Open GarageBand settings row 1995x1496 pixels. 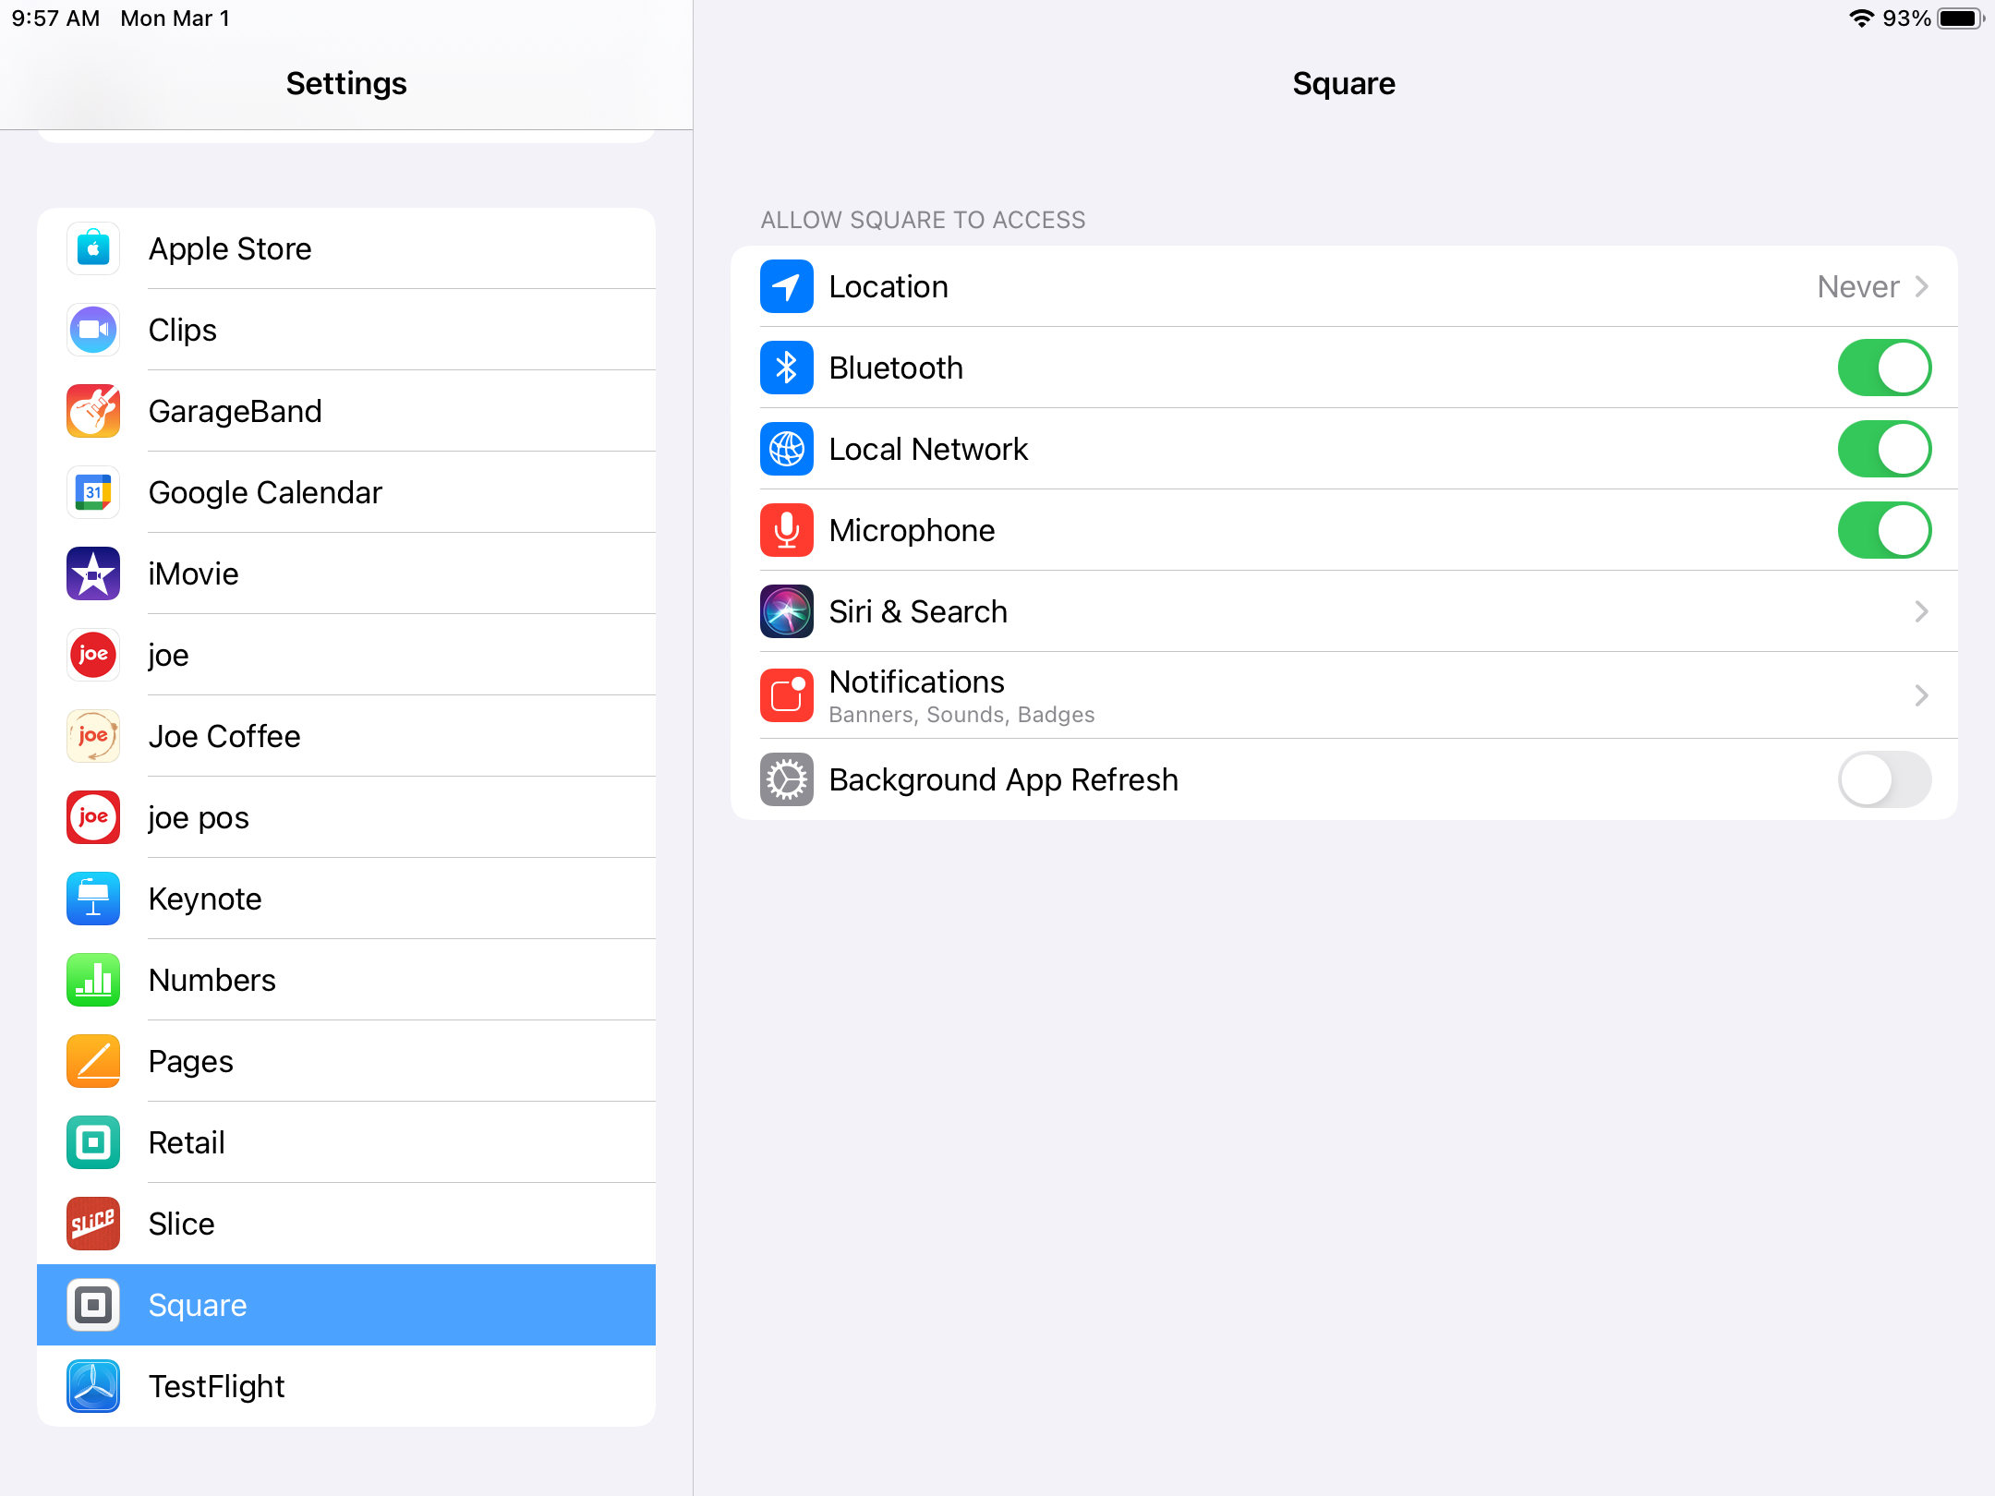[346, 411]
